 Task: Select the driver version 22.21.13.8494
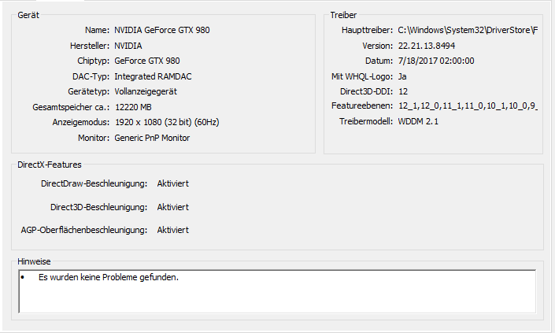(427, 46)
